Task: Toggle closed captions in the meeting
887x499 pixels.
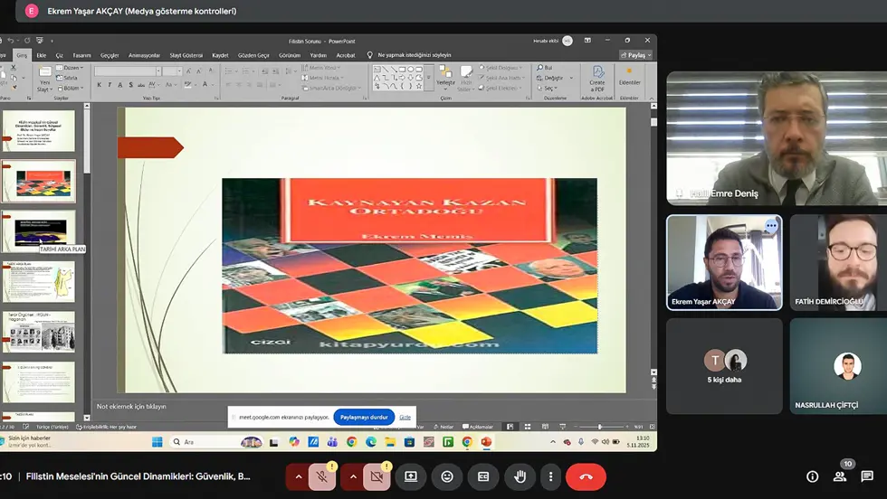Action: [483, 476]
